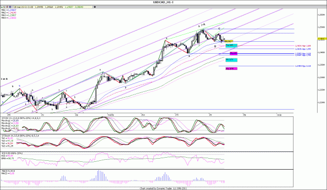Screen dimensions: 327x190
Task: Click the 1,22000 price axis label
Action: [x=321, y=102]
